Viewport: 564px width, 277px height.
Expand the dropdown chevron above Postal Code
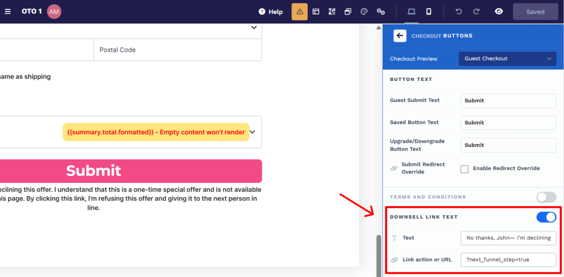[x=253, y=28]
